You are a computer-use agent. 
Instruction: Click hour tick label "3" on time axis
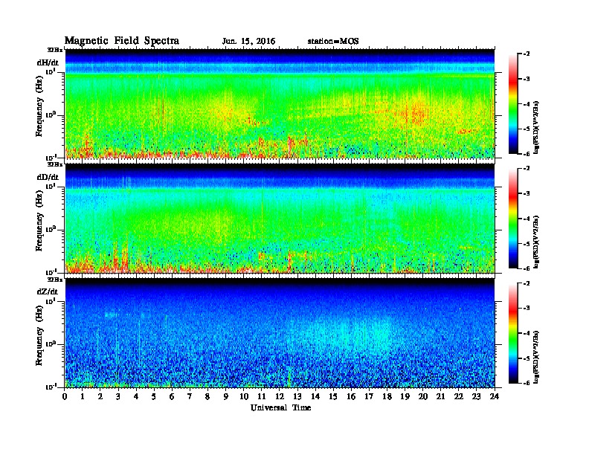tap(118, 397)
